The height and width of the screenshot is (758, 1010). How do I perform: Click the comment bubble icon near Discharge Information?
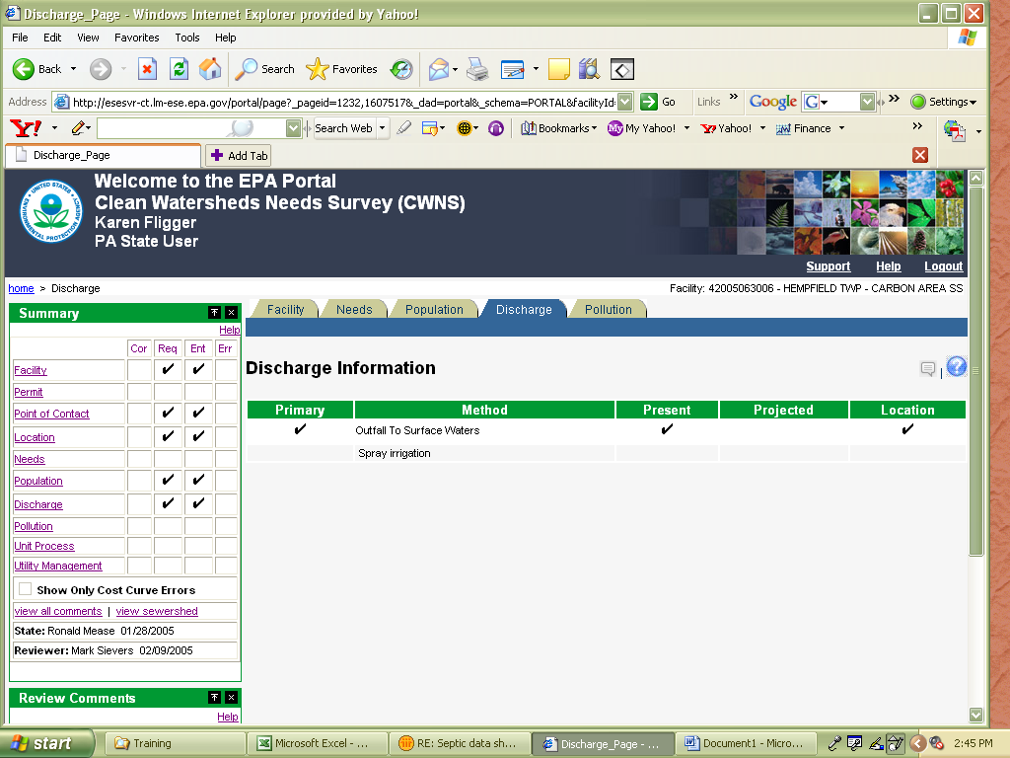927,369
